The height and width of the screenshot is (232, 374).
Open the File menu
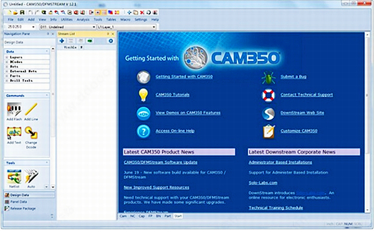coord(11,19)
